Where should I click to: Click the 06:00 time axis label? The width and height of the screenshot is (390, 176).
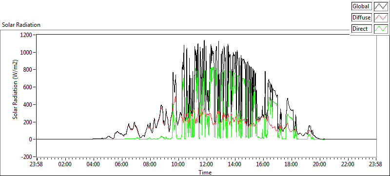tap(122, 164)
